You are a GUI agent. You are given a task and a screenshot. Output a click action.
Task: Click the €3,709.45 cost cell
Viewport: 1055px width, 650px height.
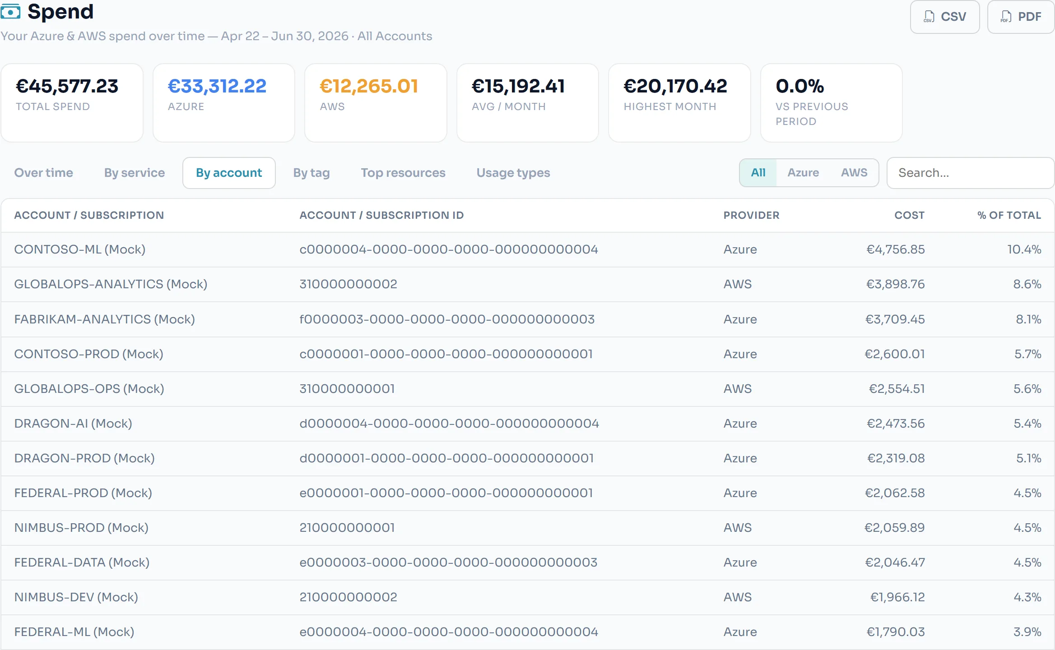coord(895,319)
